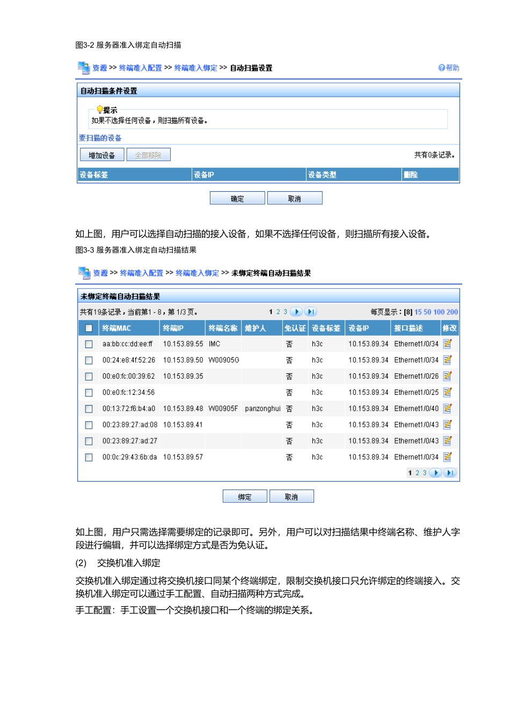Select the interface cell Ethernet1/0/40
The width and height of the screenshot is (510, 722).
pos(416,409)
